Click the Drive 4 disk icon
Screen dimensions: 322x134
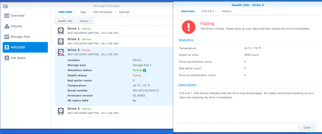(x=61, y=111)
